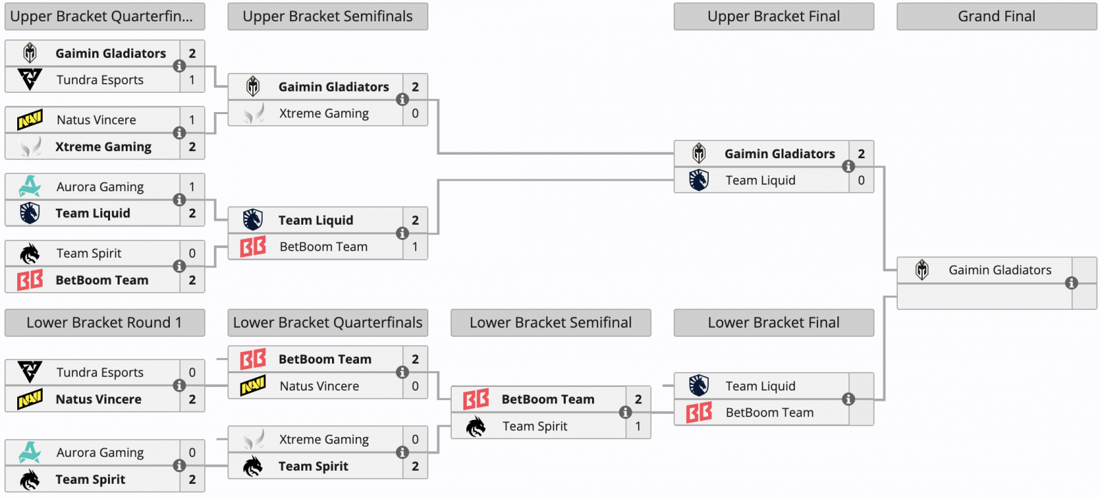Click Lower Bracket Quarterfinals header
The height and width of the screenshot is (499, 1100).
point(328,322)
